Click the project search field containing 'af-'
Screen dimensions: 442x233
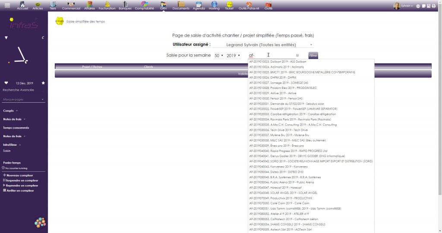point(271,55)
